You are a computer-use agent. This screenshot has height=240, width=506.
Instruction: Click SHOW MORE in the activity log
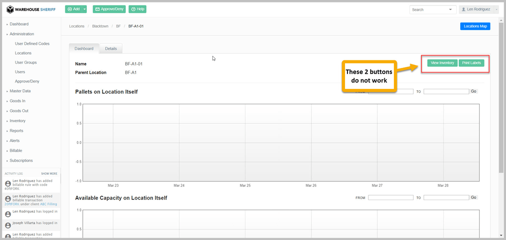pyautogui.click(x=49, y=174)
